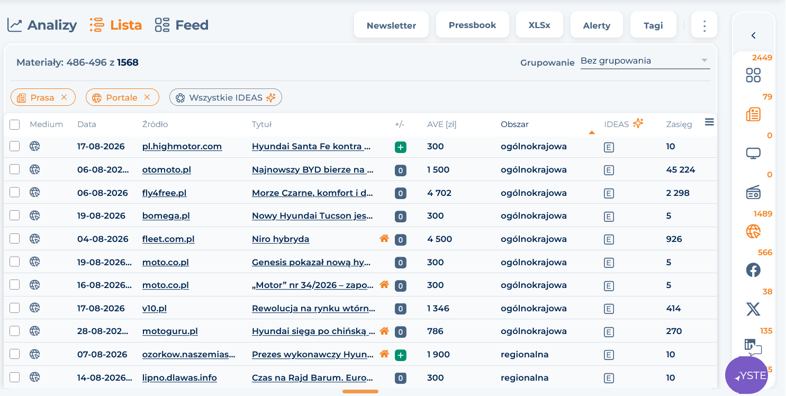Open the otomoto.pl source link
This screenshot has height=396, width=786.
pos(167,170)
